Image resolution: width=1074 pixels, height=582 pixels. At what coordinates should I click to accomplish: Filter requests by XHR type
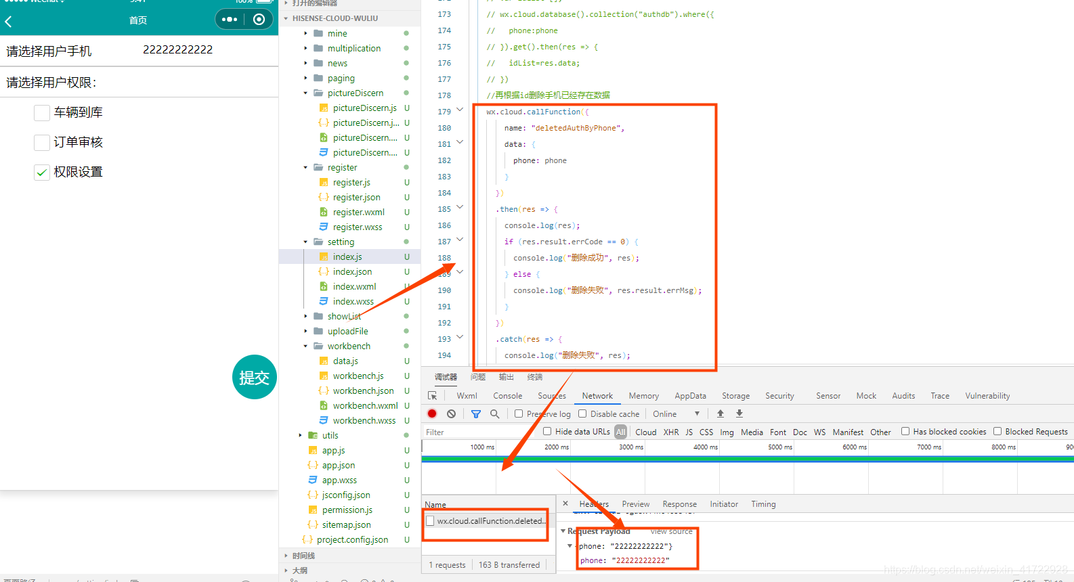point(671,432)
